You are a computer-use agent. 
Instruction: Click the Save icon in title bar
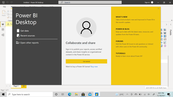coord(4,2)
